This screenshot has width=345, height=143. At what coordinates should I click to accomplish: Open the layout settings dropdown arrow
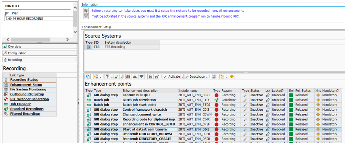coord(226,77)
